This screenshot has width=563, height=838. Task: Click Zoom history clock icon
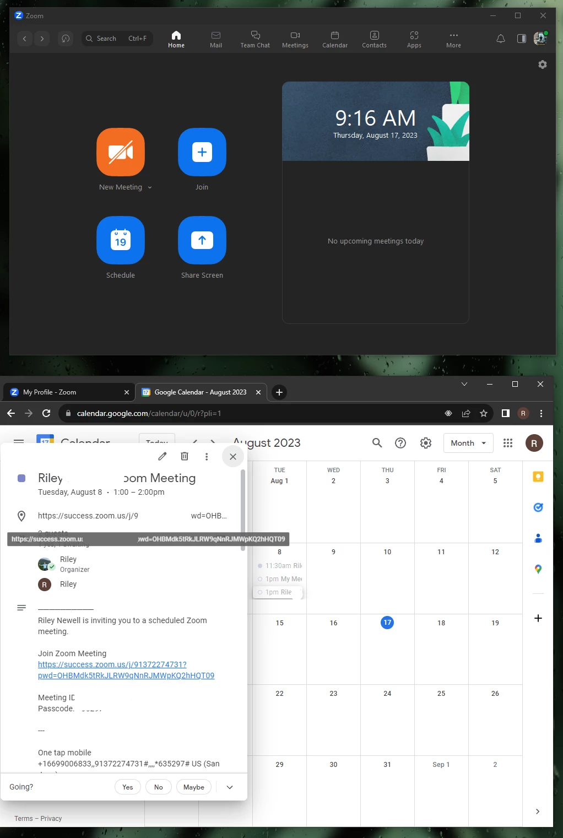66,39
